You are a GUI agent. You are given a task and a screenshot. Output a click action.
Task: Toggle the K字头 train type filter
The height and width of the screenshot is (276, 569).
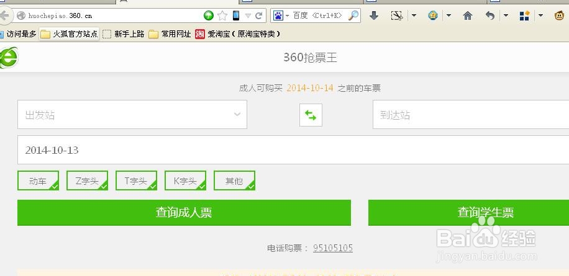(186, 180)
